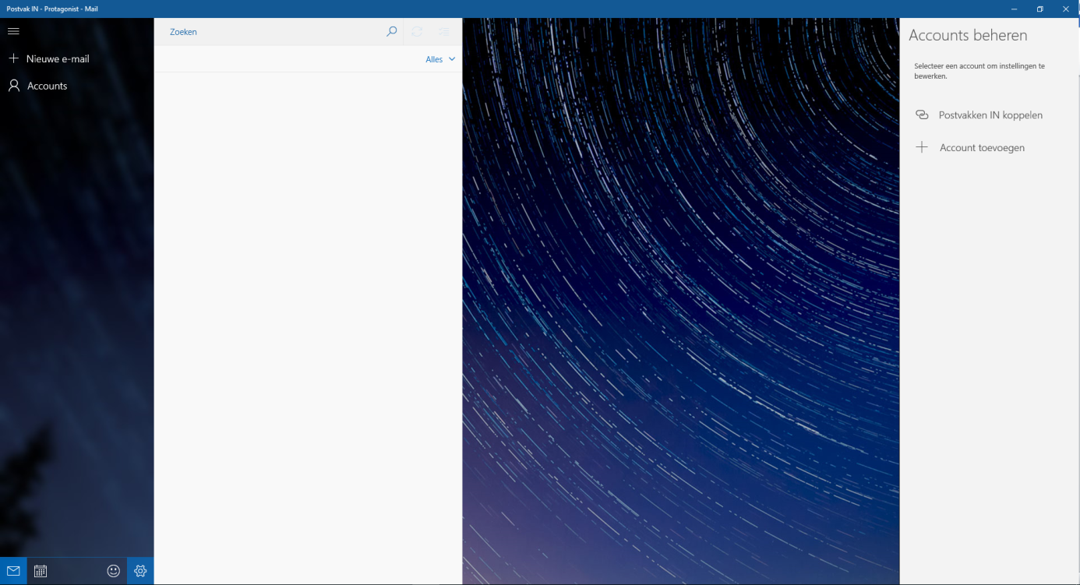Screen dimensions: 1080x585
Task: Compose with Nieuwe e-mail
Action: [48, 58]
